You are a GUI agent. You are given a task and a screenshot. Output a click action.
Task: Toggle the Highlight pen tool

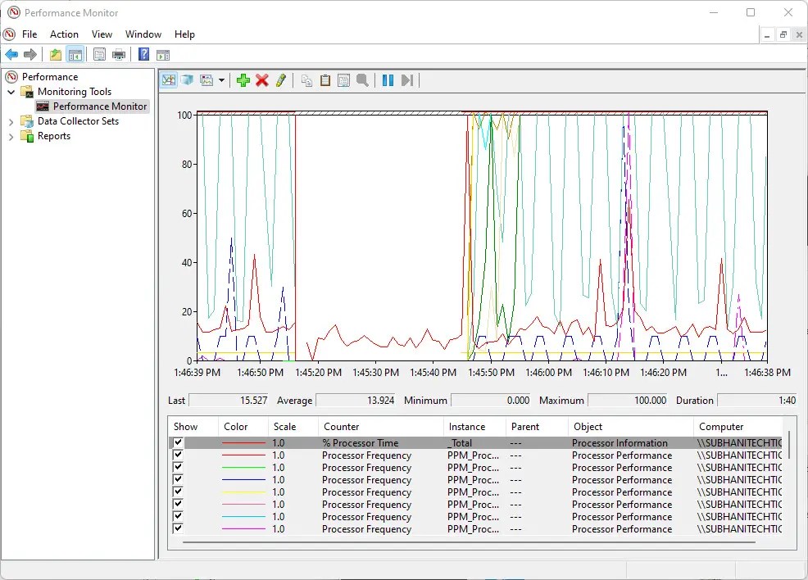pyautogui.click(x=281, y=80)
